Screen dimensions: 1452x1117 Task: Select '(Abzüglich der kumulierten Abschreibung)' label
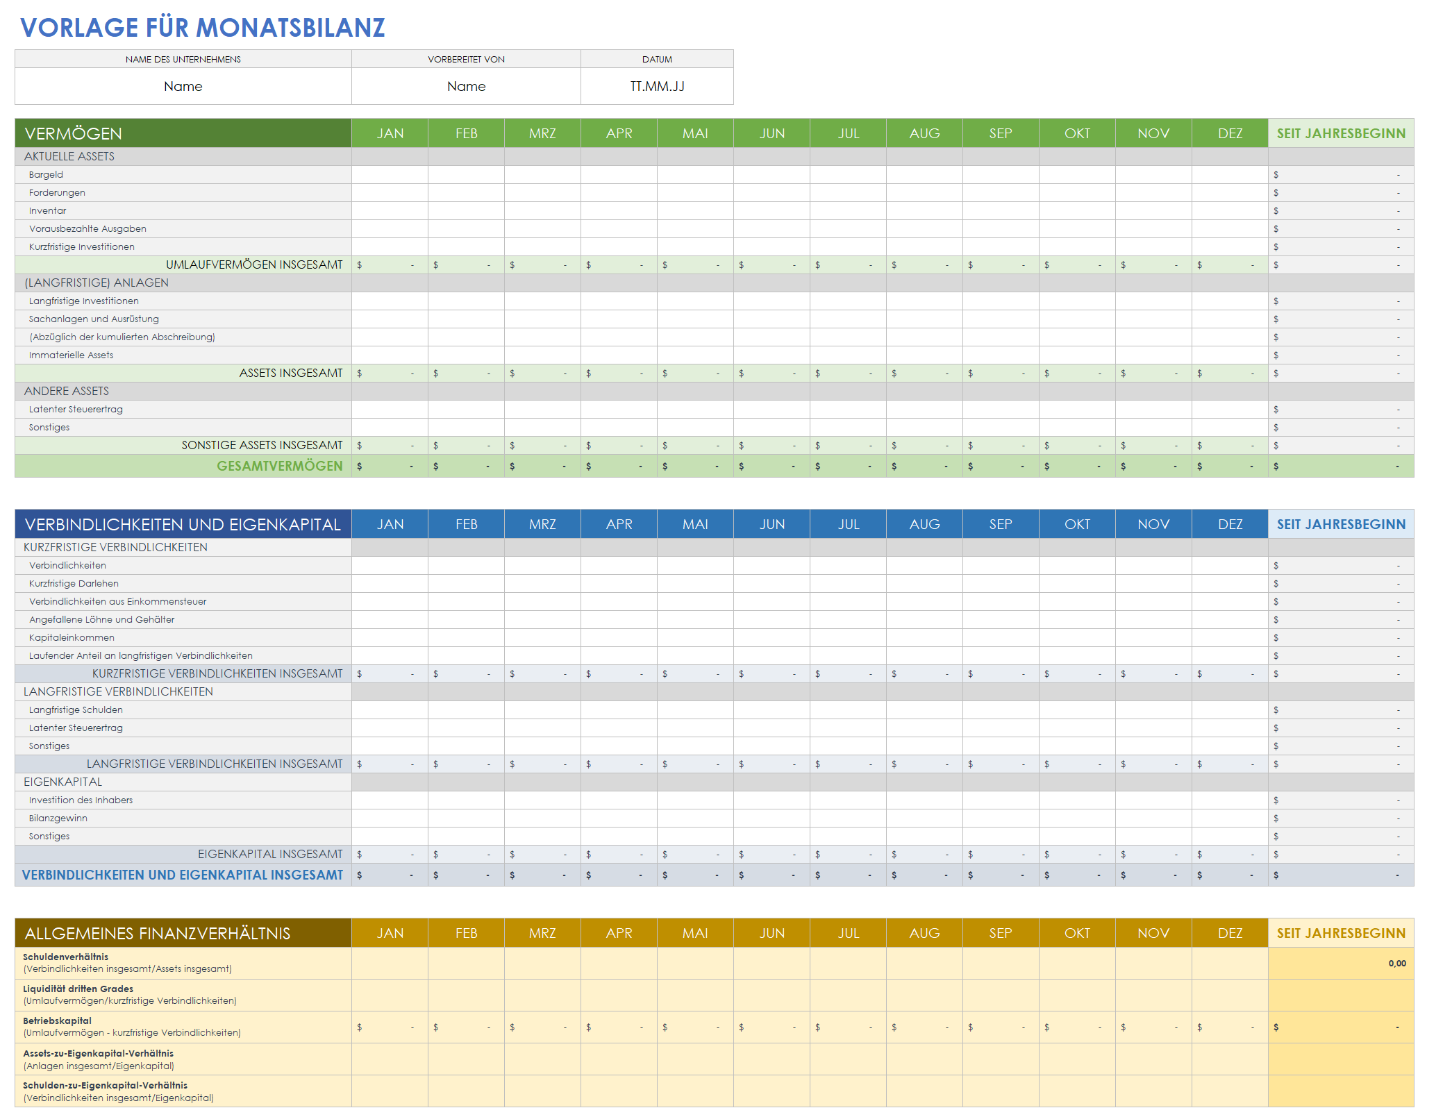122,337
